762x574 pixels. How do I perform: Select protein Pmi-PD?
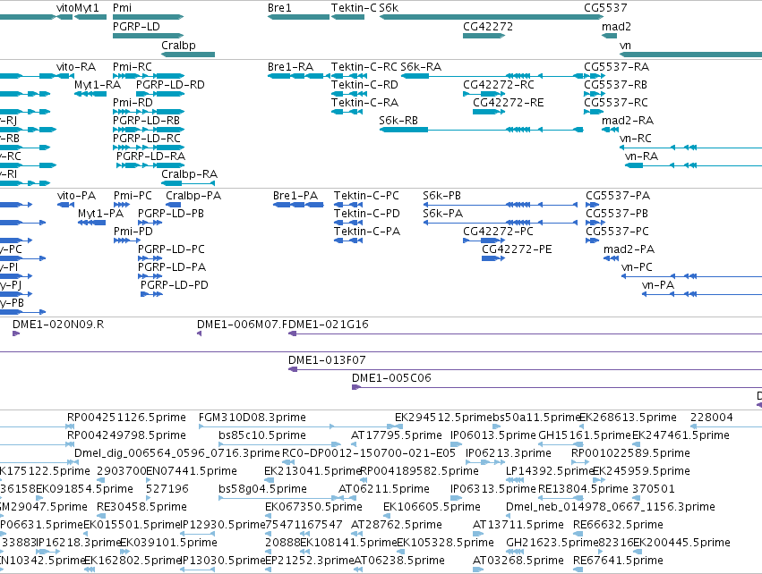click(133, 232)
